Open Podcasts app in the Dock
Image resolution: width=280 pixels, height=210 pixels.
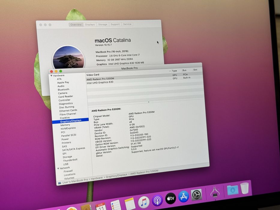(x=157, y=200)
